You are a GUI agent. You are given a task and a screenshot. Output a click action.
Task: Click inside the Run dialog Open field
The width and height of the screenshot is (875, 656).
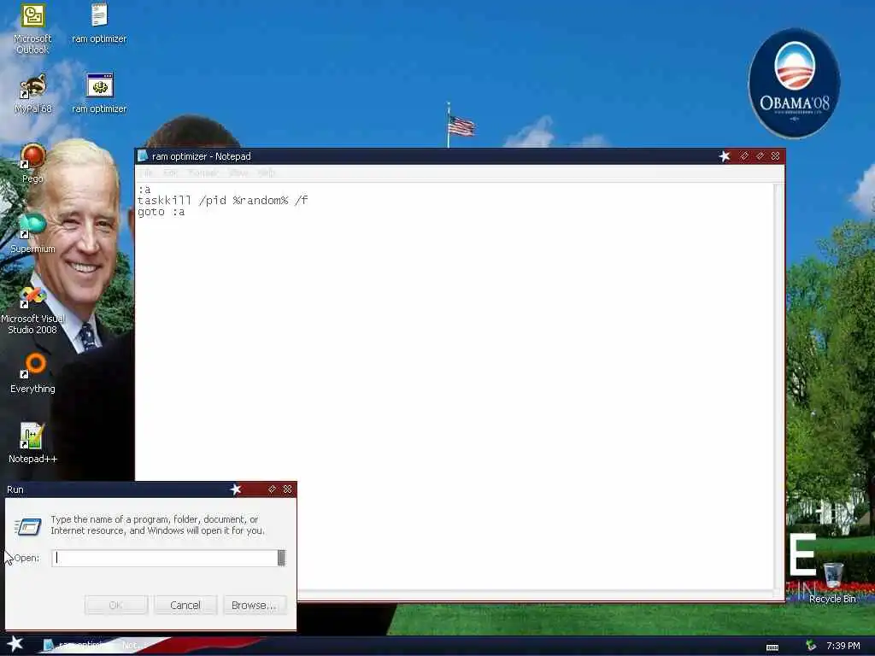click(x=165, y=558)
